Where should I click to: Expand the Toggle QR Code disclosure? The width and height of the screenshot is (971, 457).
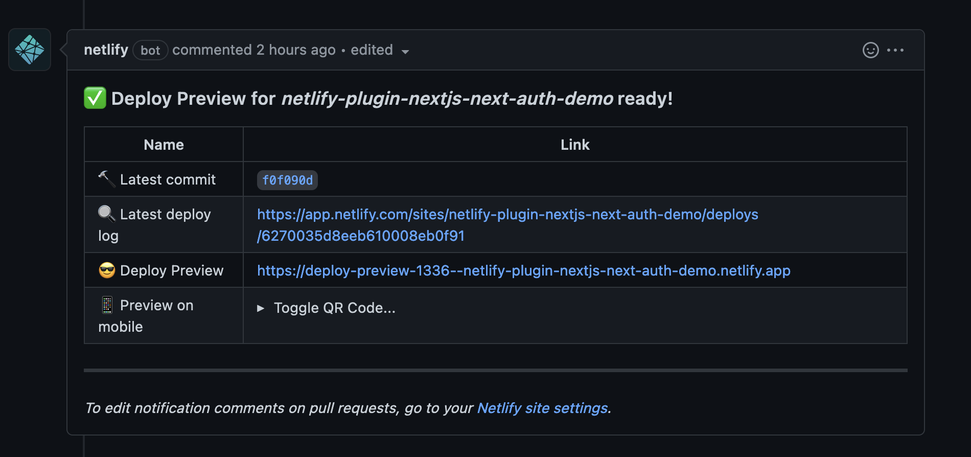pyautogui.click(x=327, y=308)
